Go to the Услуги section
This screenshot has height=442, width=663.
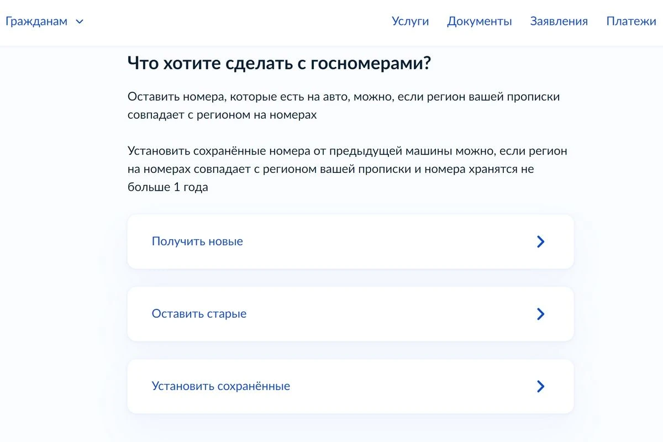[410, 22]
